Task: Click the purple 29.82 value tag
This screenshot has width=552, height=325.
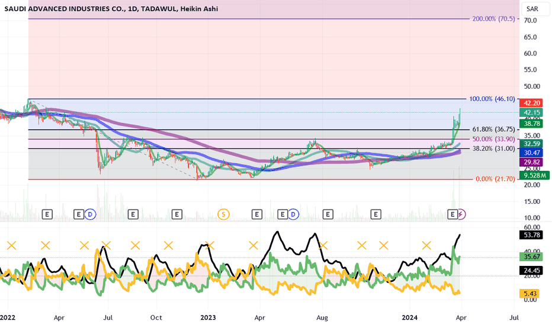Action: pos(532,162)
